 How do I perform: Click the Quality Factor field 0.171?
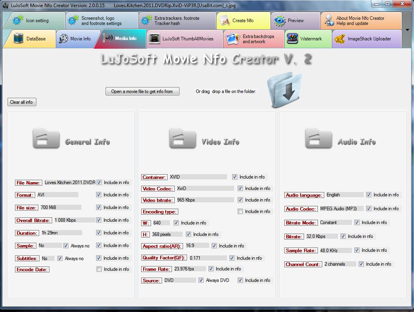click(x=208, y=258)
